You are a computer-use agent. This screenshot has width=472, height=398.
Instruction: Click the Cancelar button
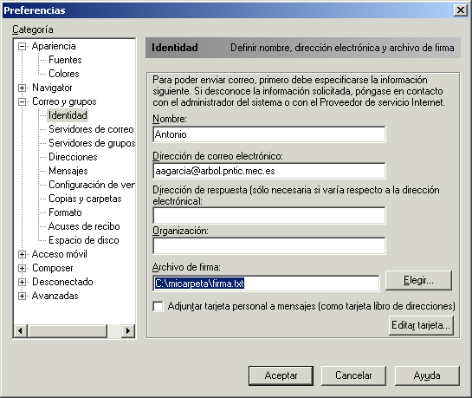click(x=353, y=375)
